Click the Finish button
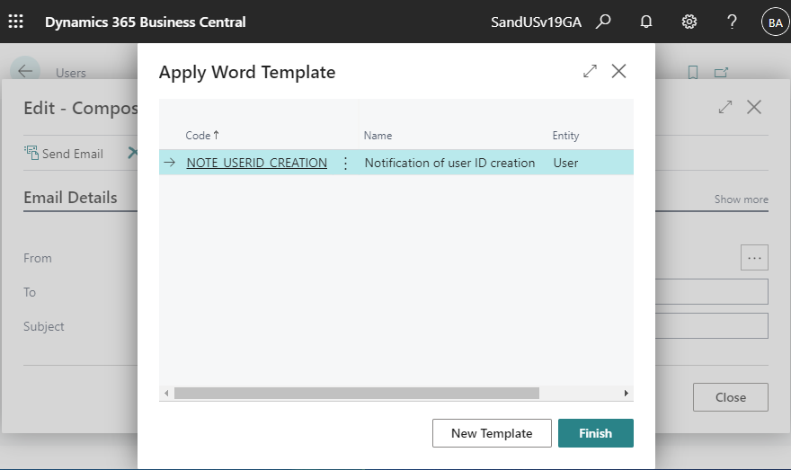791x470 pixels. pos(596,433)
